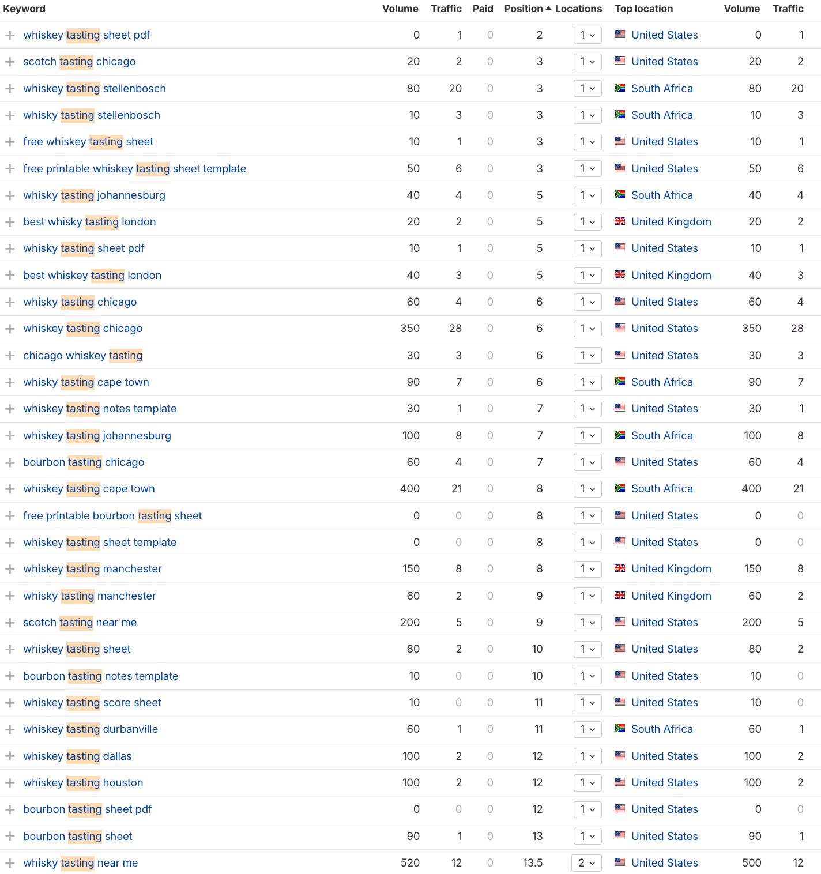Click plus icon beside 'scotch tasting chicago'

point(10,62)
